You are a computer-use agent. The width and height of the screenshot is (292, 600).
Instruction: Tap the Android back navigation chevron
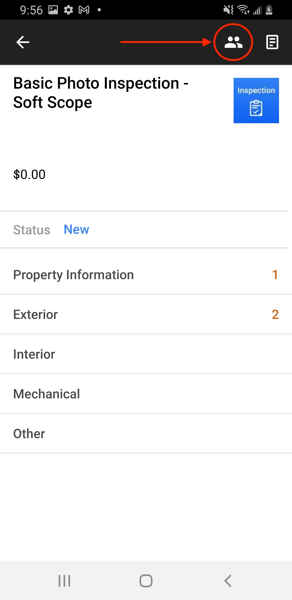pos(228,581)
